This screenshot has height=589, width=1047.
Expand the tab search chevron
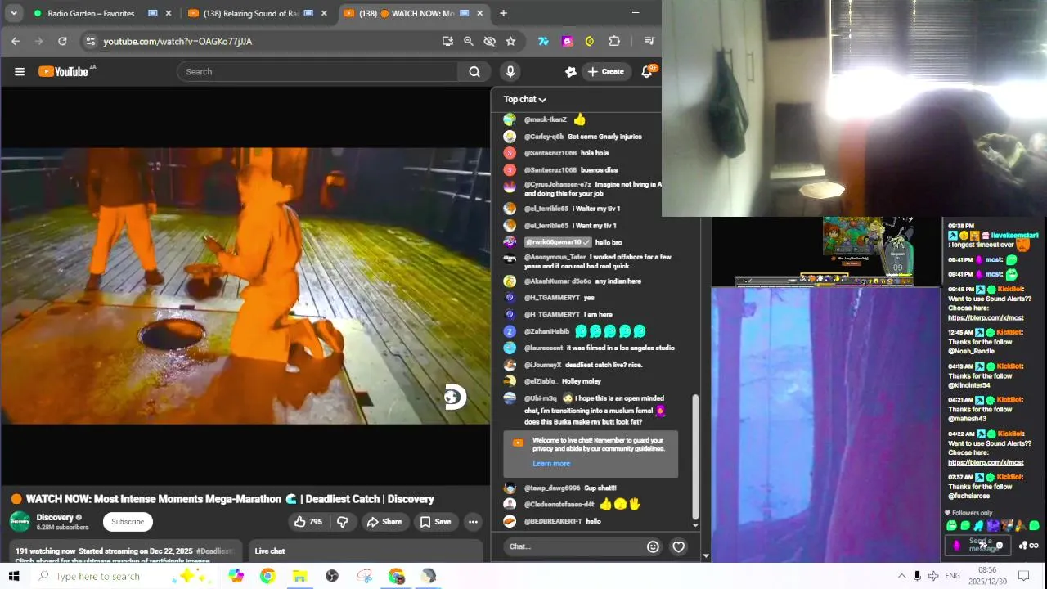[x=16, y=13]
